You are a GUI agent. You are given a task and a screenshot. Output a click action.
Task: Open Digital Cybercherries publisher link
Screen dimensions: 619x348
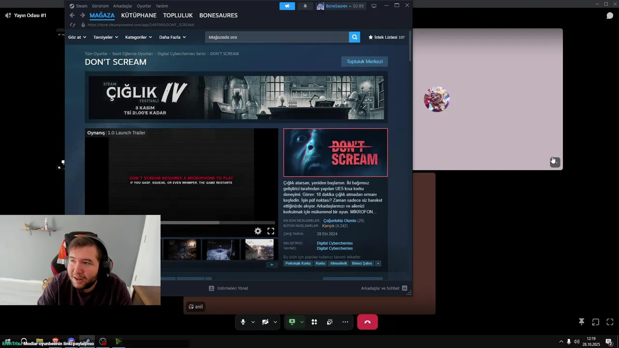[335, 248]
